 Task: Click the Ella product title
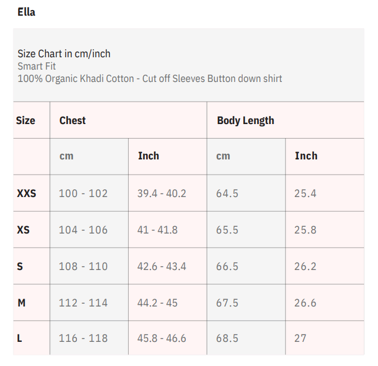26,12
